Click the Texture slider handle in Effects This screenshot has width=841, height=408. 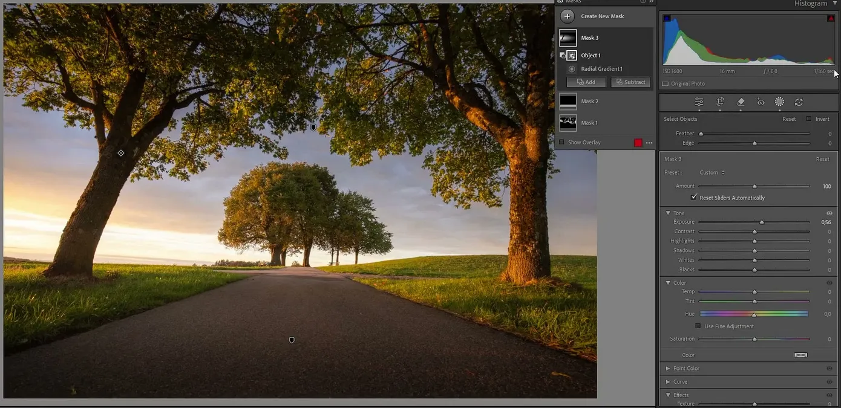(754, 404)
